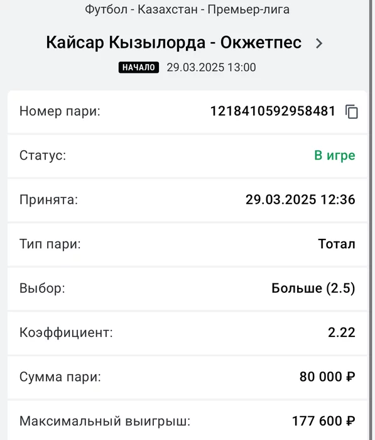Click the Больше (2.5) selection value
This screenshot has width=375, height=440.
(x=313, y=288)
